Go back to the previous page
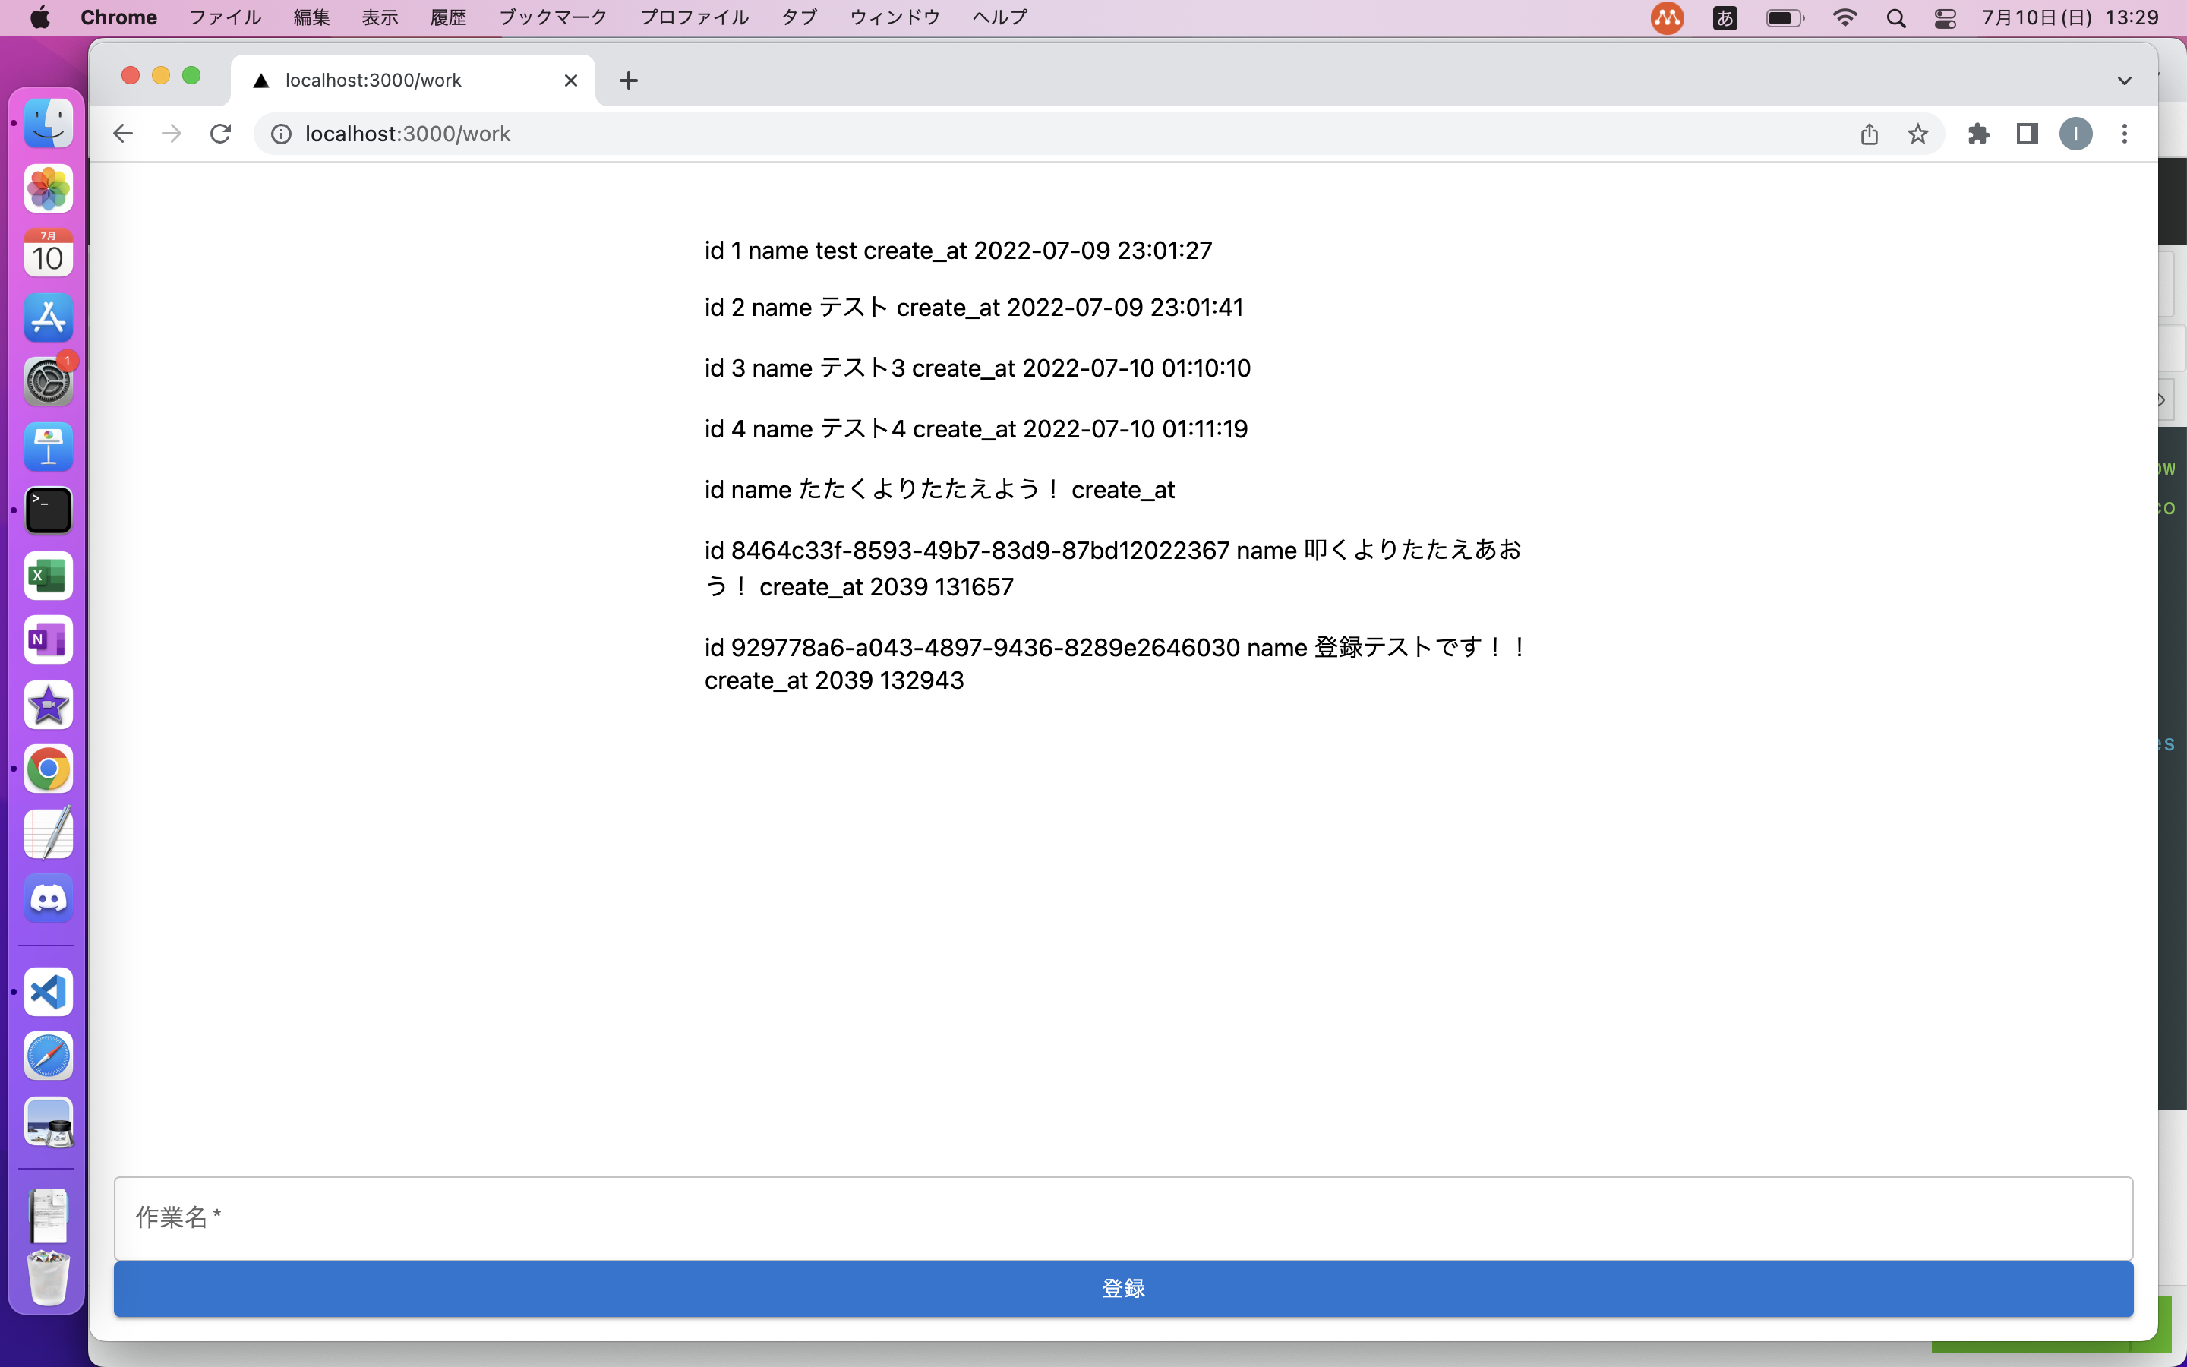 tap(123, 134)
